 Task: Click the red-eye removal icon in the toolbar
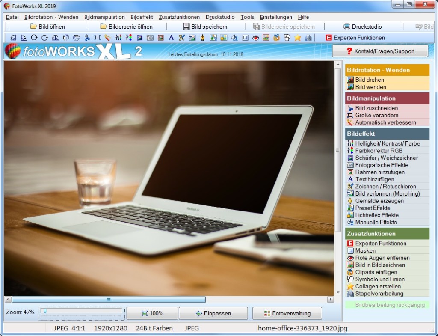(255, 38)
